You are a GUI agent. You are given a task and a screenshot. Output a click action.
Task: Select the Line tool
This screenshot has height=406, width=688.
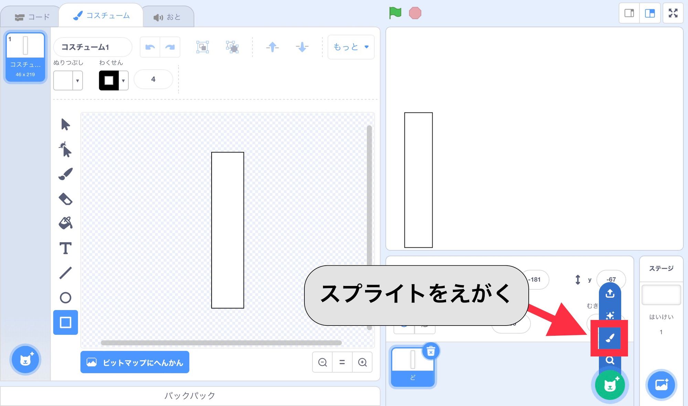coord(65,273)
